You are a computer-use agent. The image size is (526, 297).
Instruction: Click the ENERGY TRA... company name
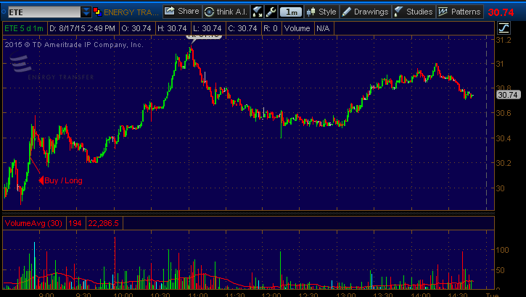131,12
